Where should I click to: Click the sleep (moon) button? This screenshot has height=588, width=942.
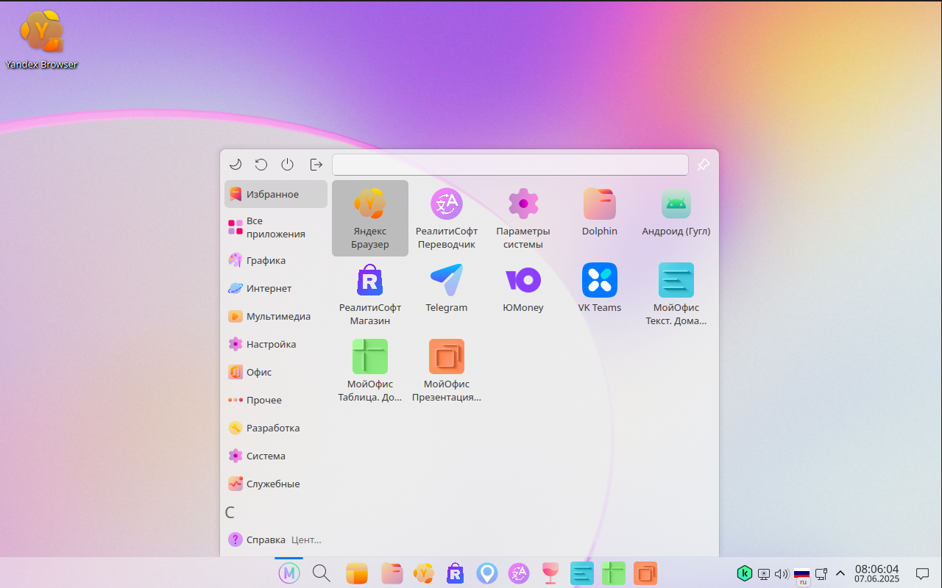pos(235,165)
